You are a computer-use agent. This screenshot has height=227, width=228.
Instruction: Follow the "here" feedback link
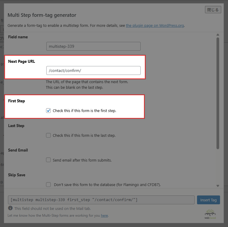click(x=104, y=216)
